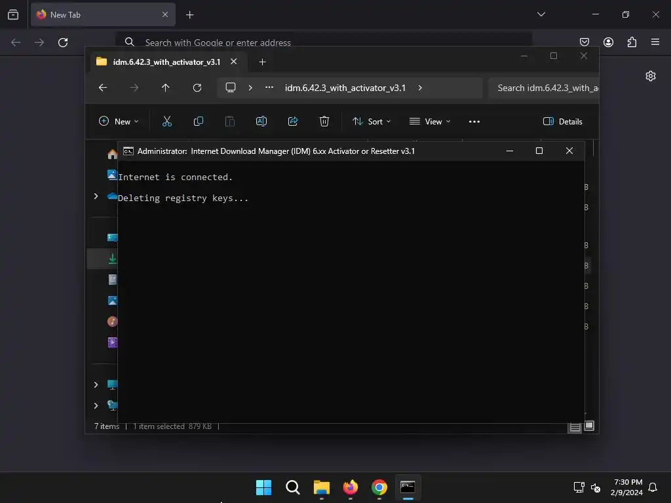This screenshot has width=671, height=503.
Task: Open Google Chrome from the taskbar
Action: (379, 487)
